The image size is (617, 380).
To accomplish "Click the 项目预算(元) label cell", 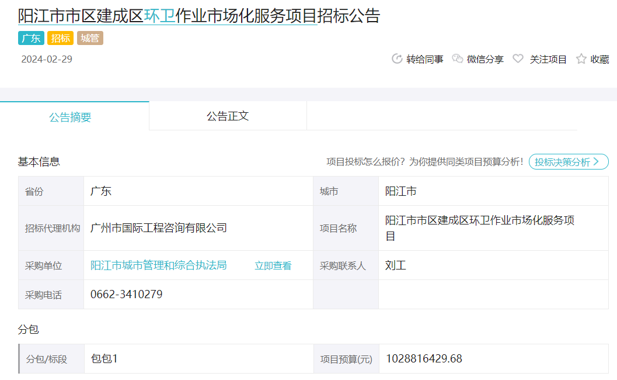I will coord(346,359).
